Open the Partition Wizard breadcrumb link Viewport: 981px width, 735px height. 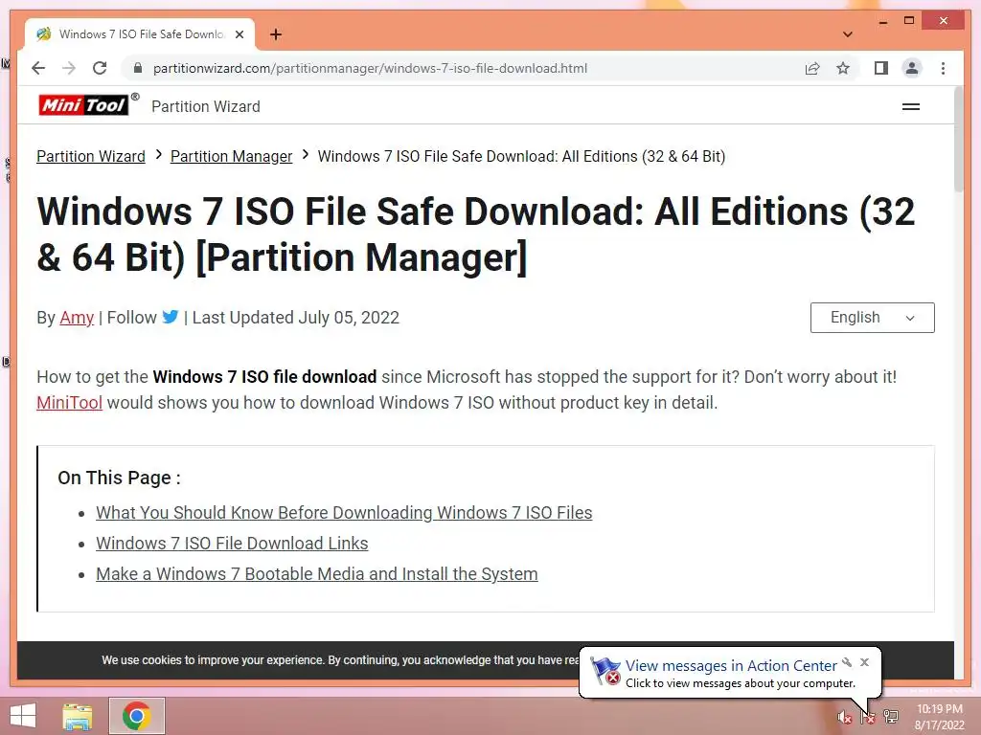[x=91, y=156]
